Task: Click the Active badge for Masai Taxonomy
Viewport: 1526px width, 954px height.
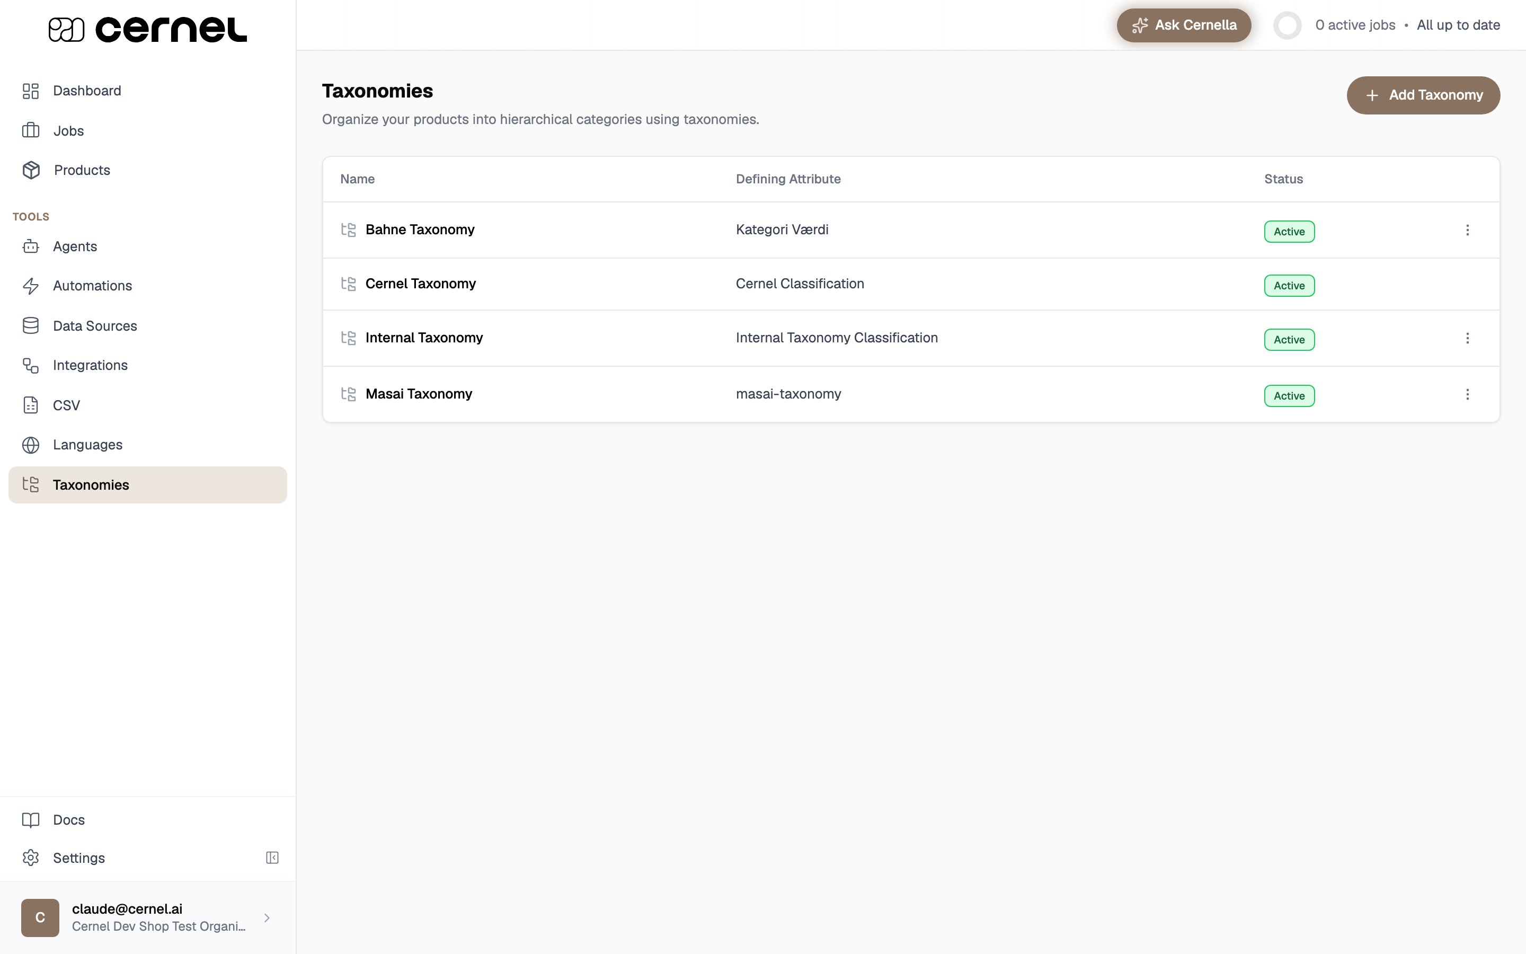Action: [1289, 396]
